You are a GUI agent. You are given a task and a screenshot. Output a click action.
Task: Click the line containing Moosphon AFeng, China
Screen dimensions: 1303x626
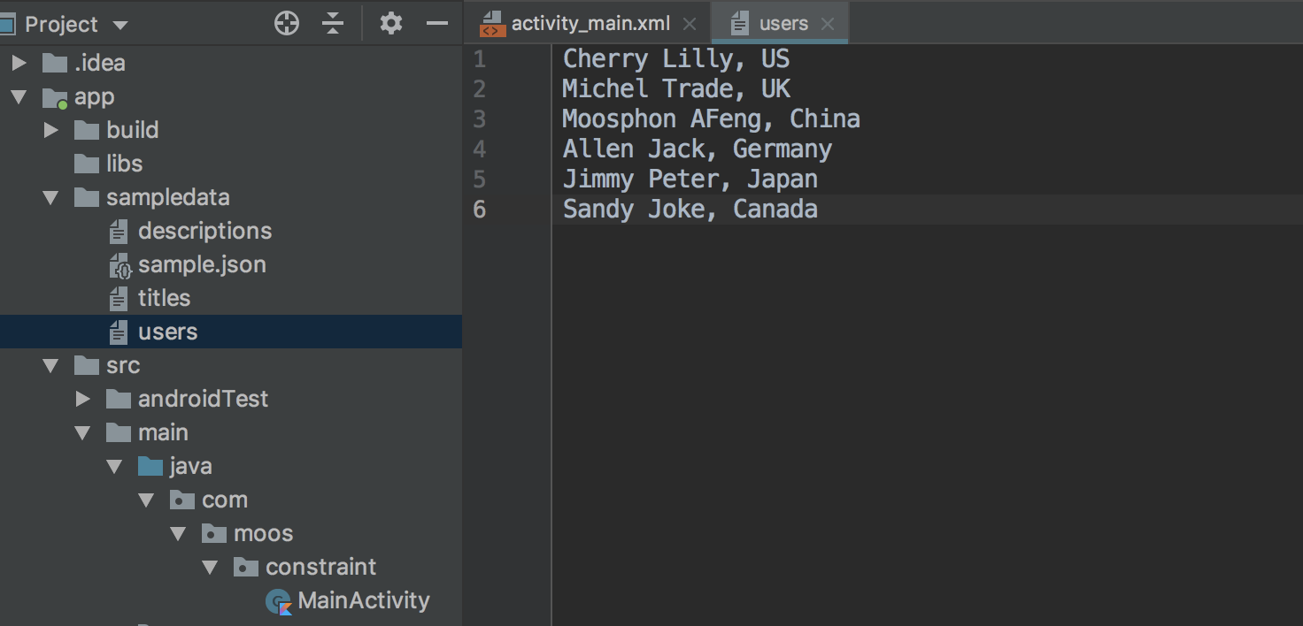(x=711, y=118)
